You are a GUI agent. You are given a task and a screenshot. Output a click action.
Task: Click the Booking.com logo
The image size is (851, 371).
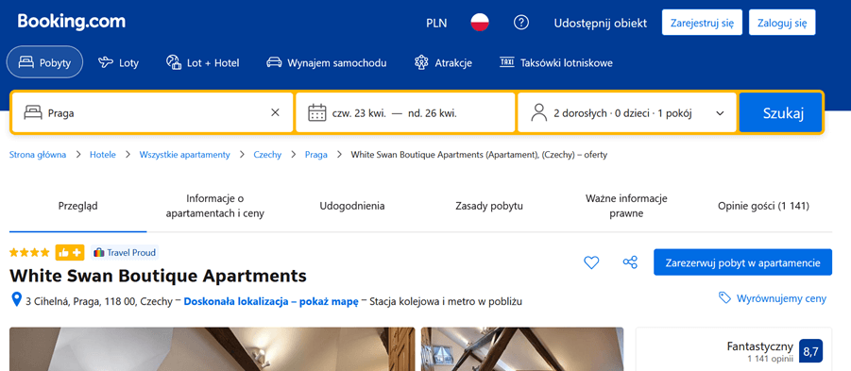point(71,22)
